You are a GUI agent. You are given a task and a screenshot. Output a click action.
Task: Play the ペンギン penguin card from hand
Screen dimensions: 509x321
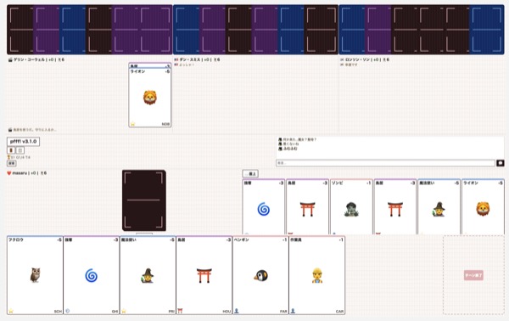click(260, 275)
